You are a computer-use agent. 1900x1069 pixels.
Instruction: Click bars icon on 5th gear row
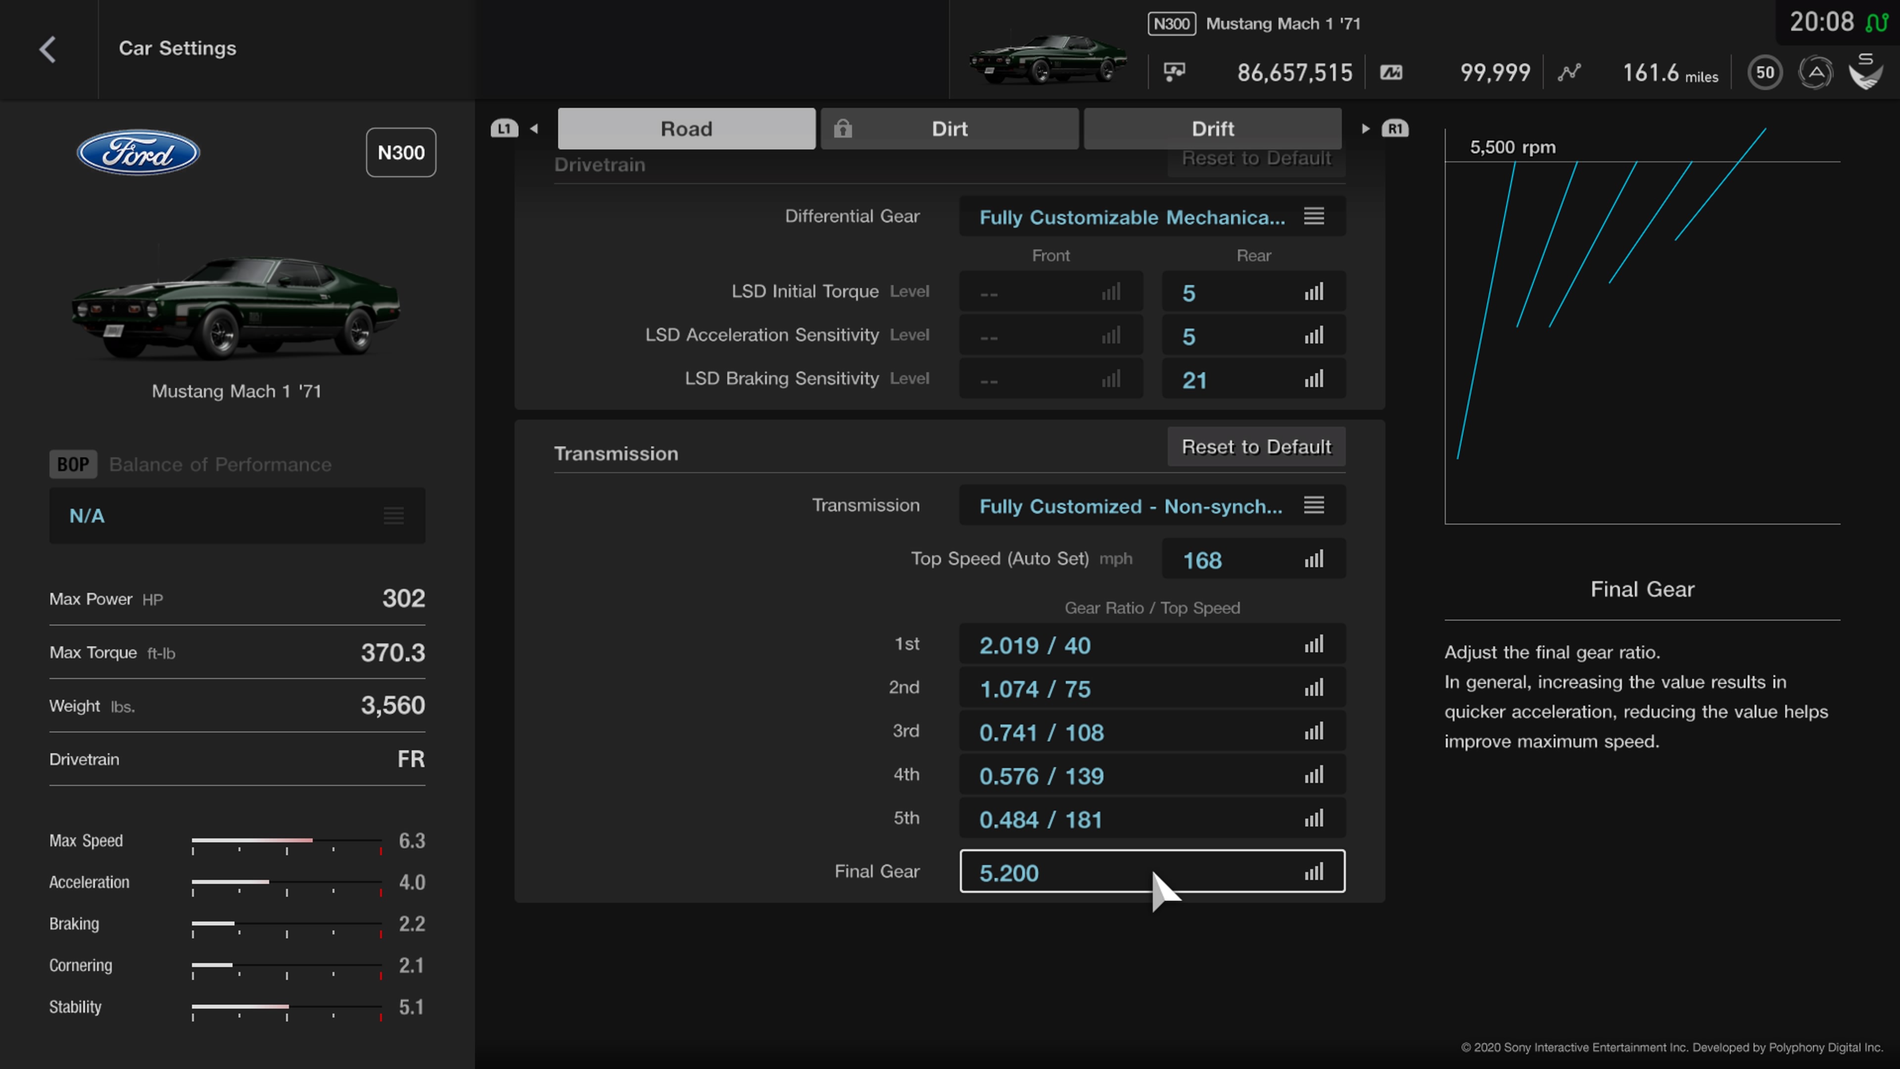[x=1314, y=818]
